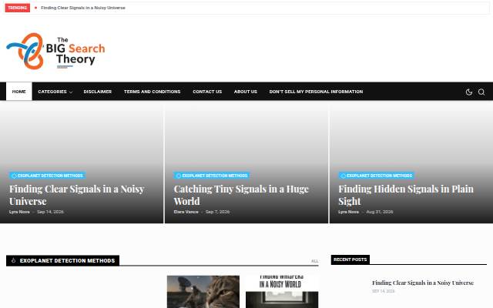Viewport: 493px width, 308px height.
Task: Click The Big Search Theory logo
Action: [55, 51]
